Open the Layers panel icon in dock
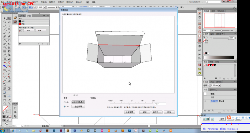 coord(200,46)
